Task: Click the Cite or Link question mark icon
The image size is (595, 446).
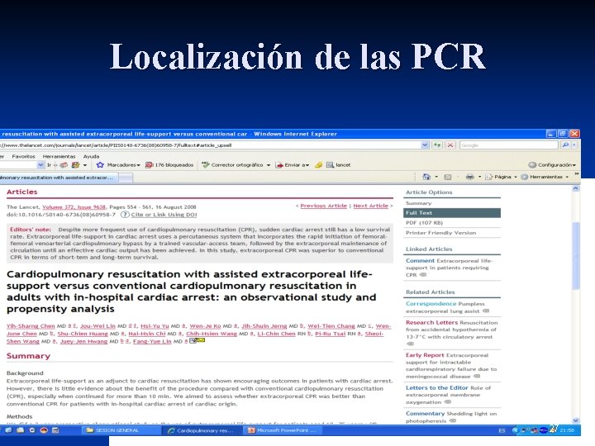Action: click(125, 215)
